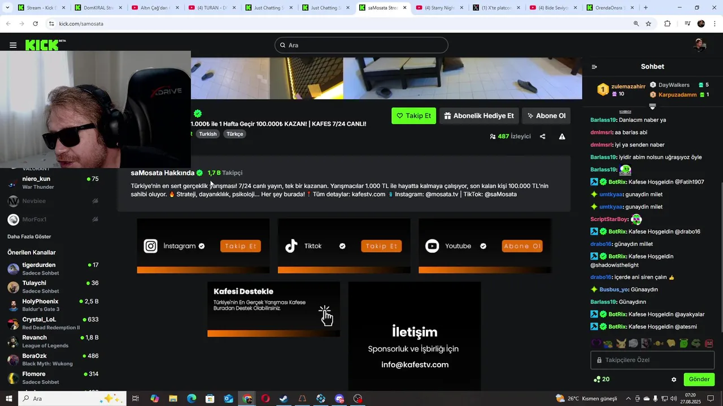
Task: Click the Instagram logo icon
Action: pos(151,246)
